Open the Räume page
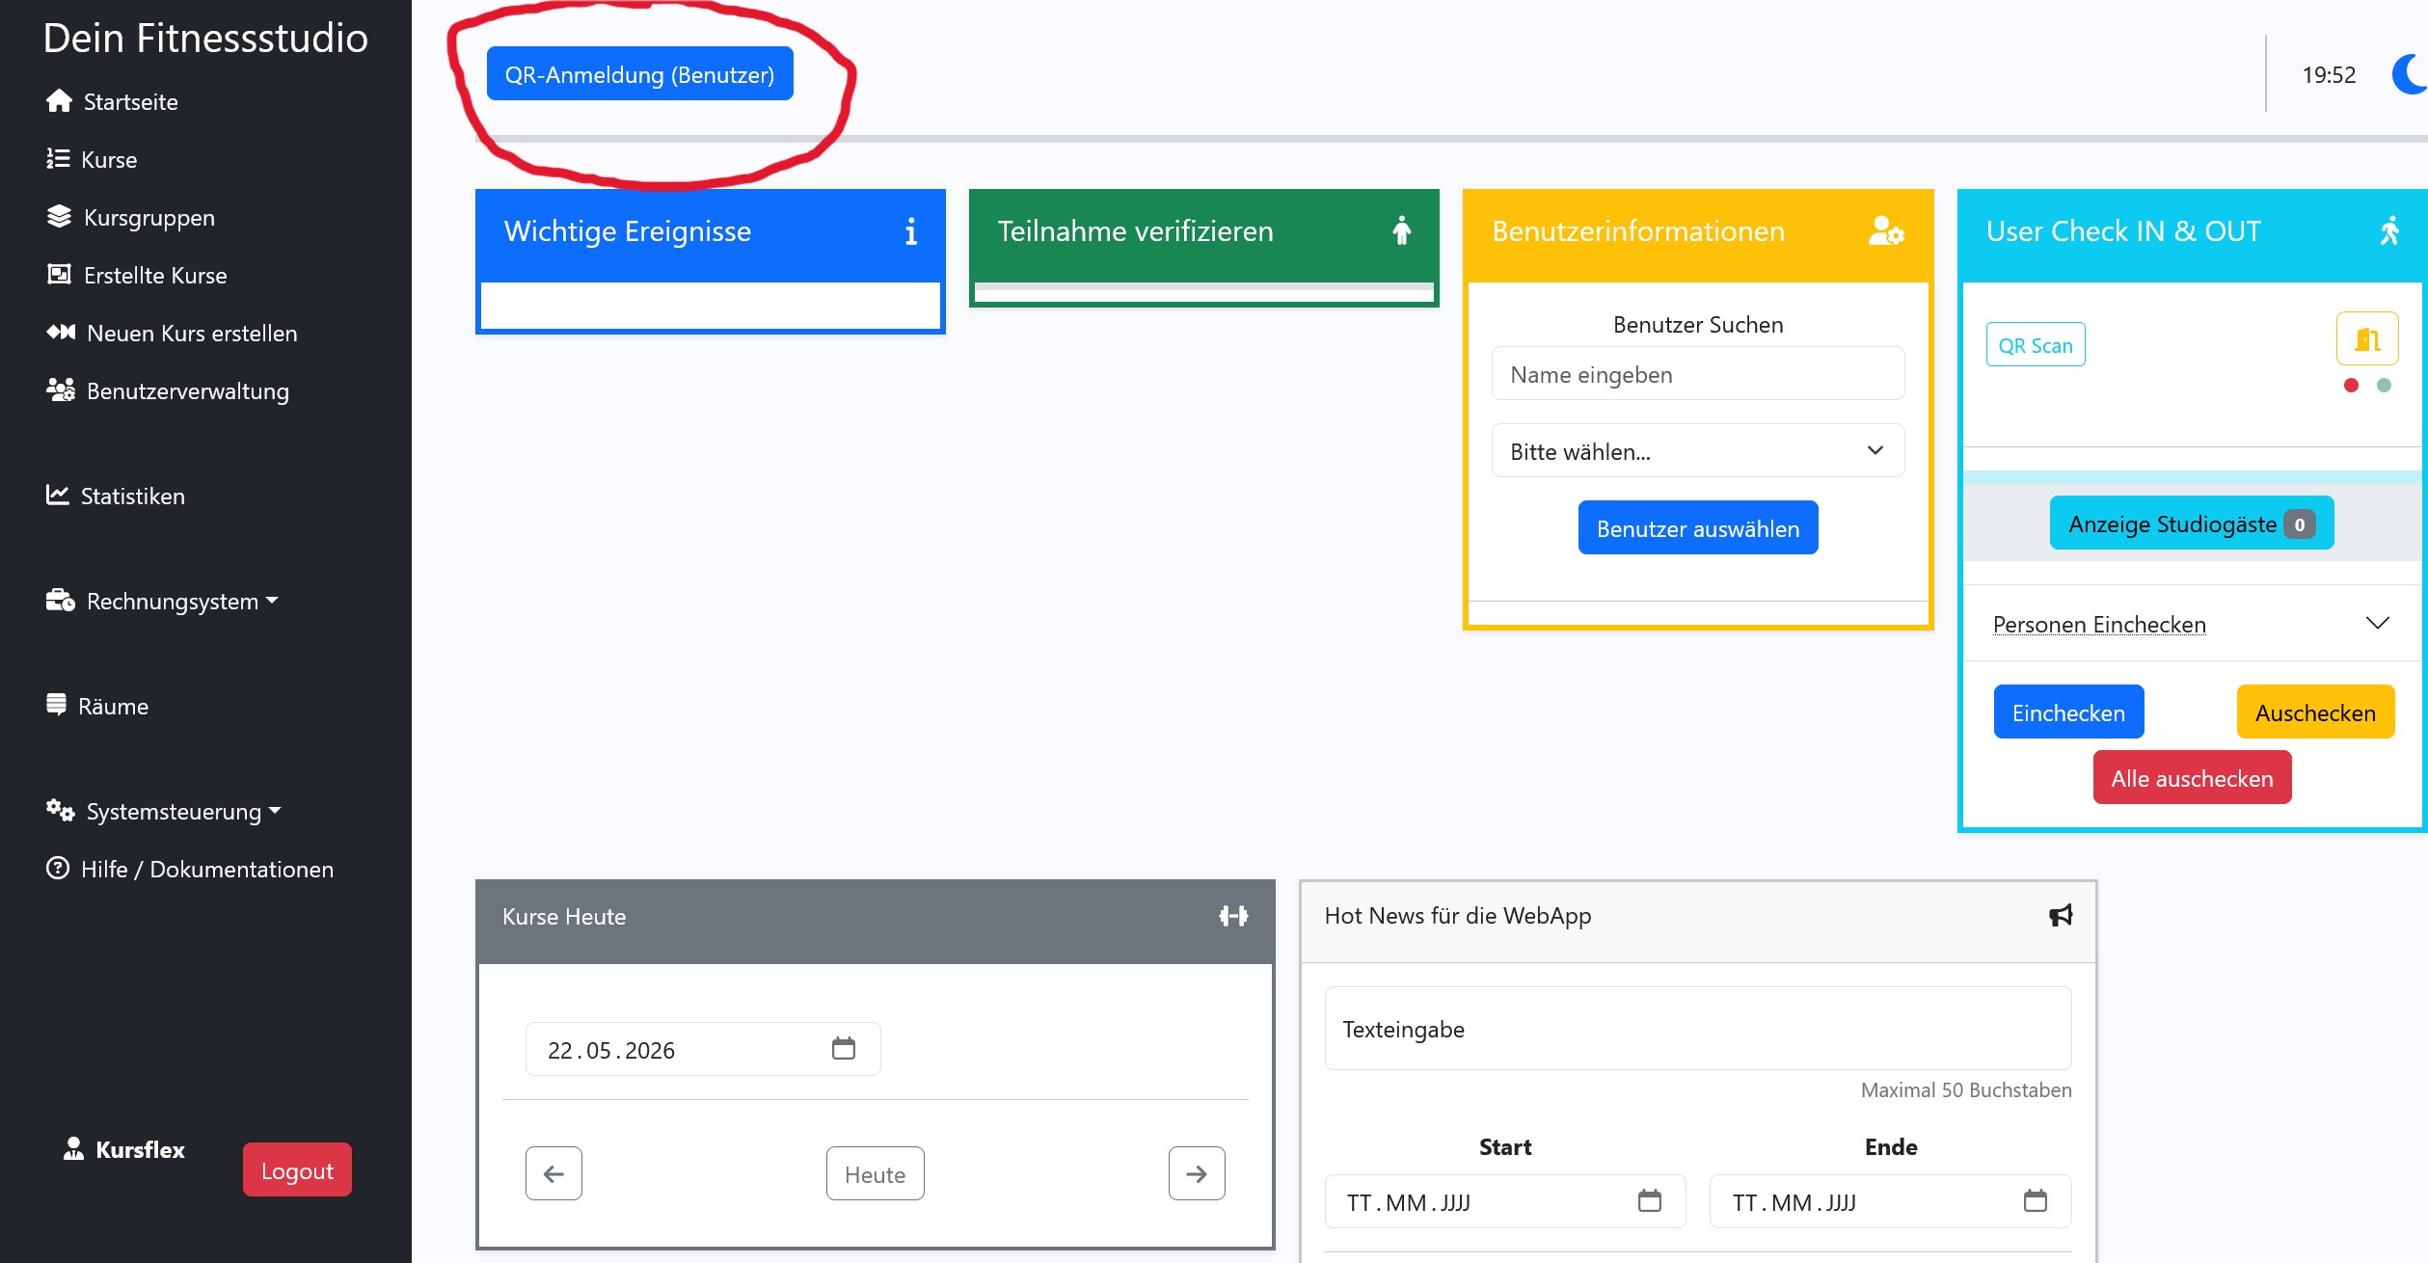Screen dimensions: 2428x1263 point(113,706)
